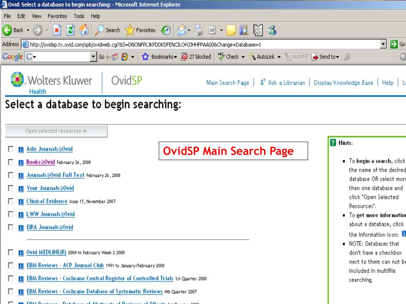Image resolution: width=406 pixels, height=304 pixels.
Task: Click the Hints question mark icon
Action: point(333,142)
